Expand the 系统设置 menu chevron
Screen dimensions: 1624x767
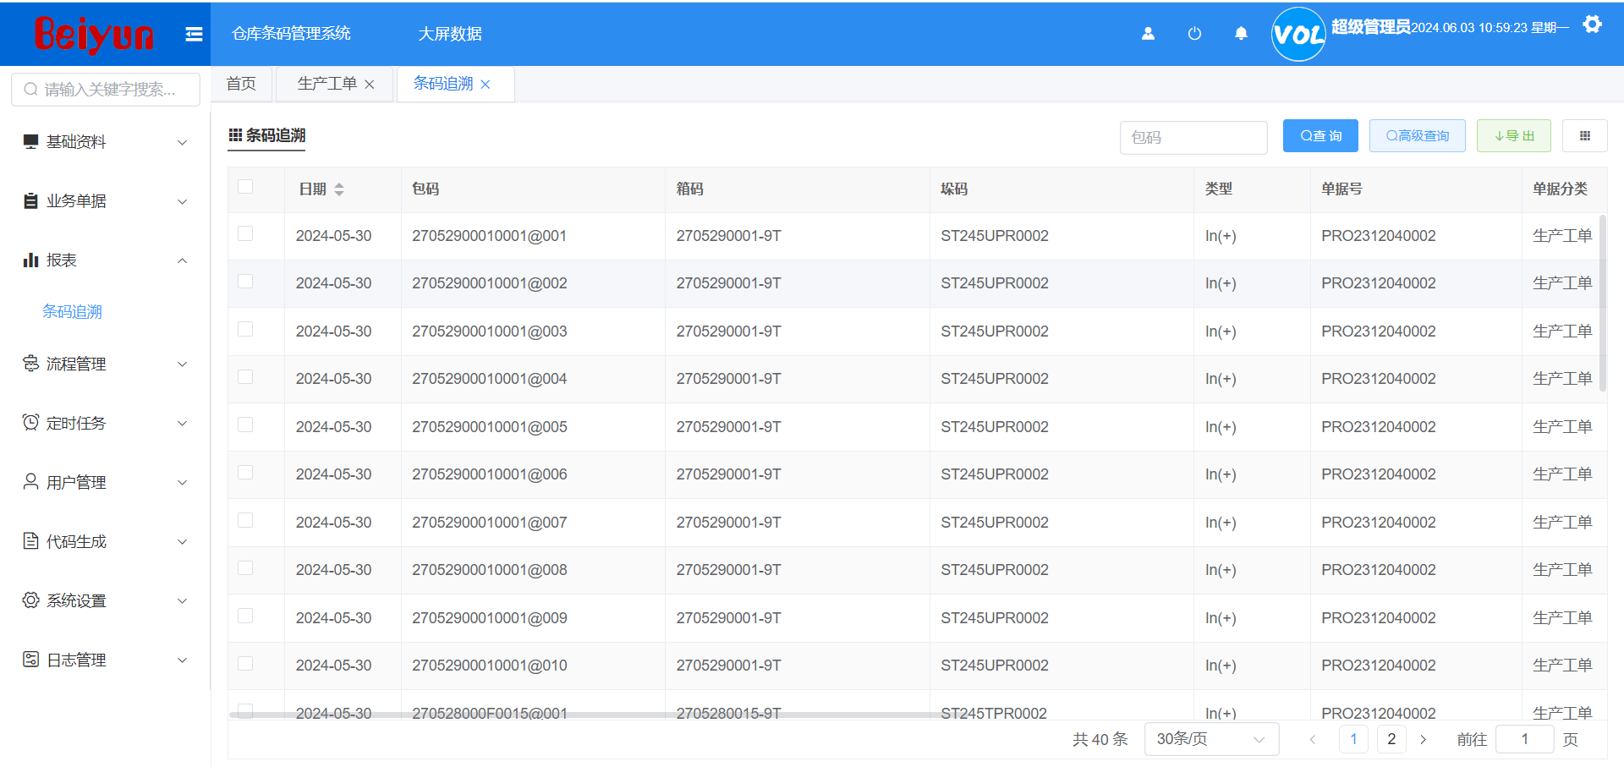tap(182, 600)
